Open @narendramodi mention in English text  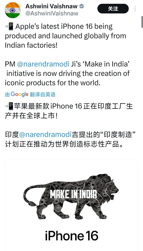(x=43, y=64)
